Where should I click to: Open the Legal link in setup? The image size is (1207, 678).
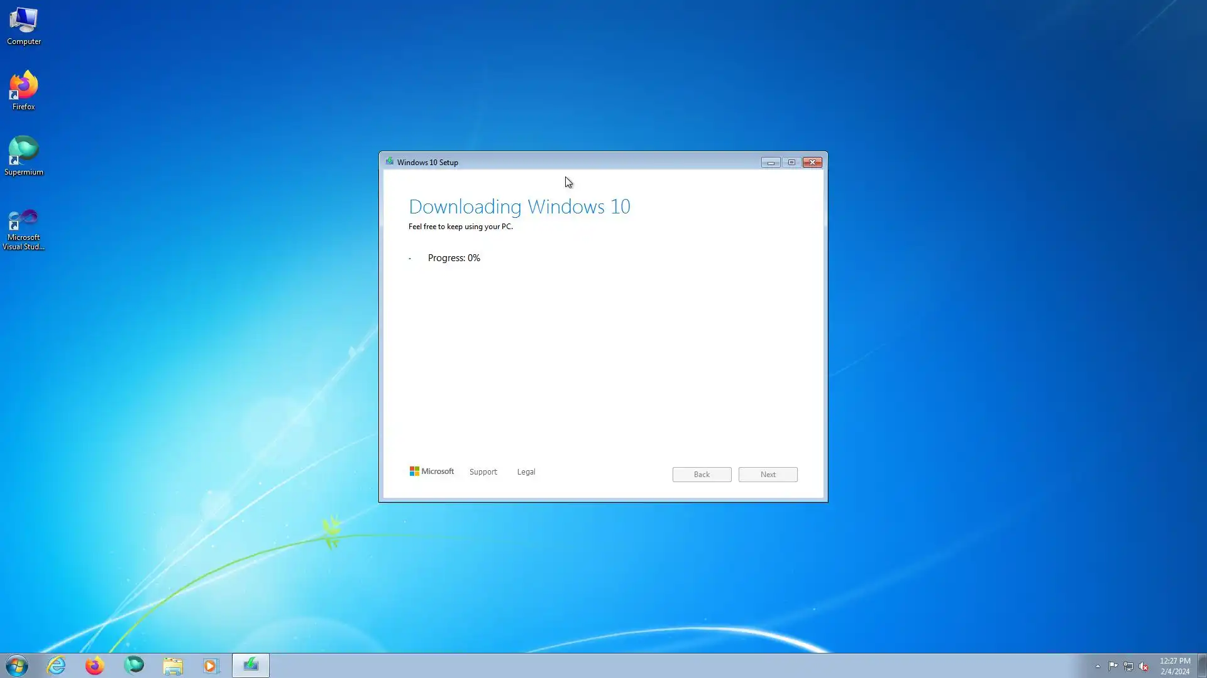coord(526,472)
